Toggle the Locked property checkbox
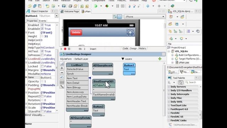 pyautogui.click(x=42, y=66)
